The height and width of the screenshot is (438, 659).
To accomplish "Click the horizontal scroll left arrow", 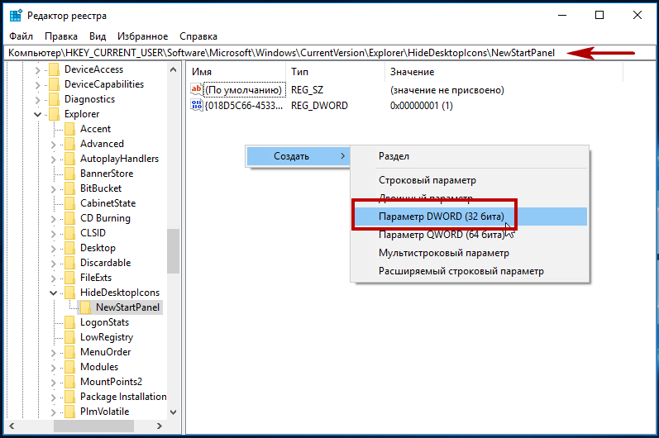I will [12, 426].
